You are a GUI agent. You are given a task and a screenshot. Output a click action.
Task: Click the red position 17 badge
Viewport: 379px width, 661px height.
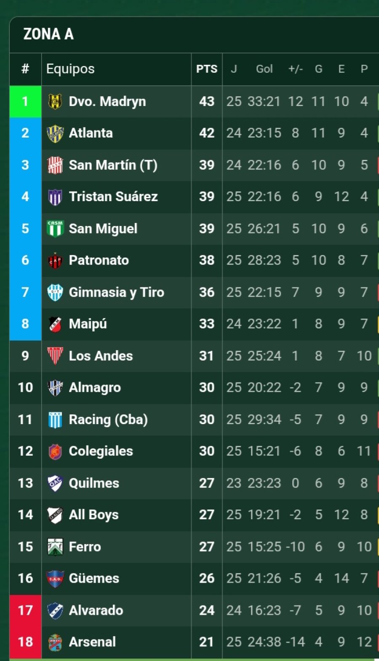point(25,610)
